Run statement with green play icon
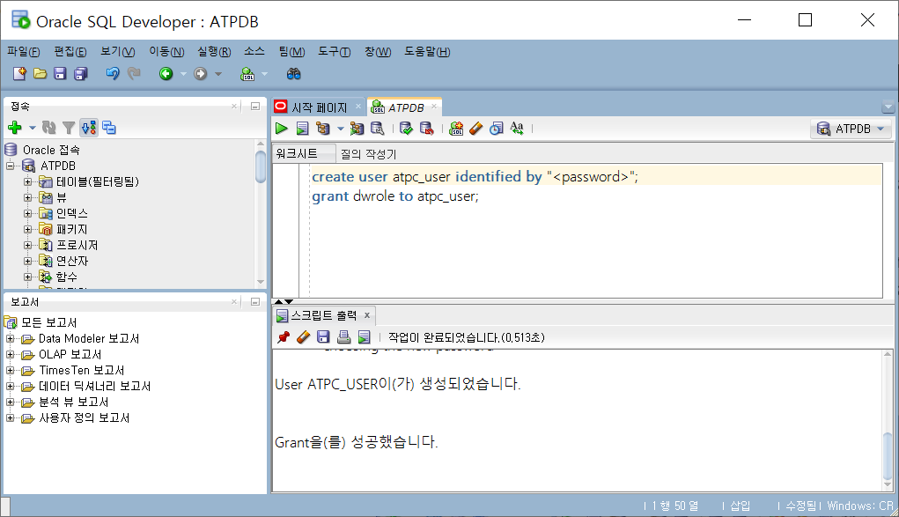899x517 pixels. (x=282, y=129)
